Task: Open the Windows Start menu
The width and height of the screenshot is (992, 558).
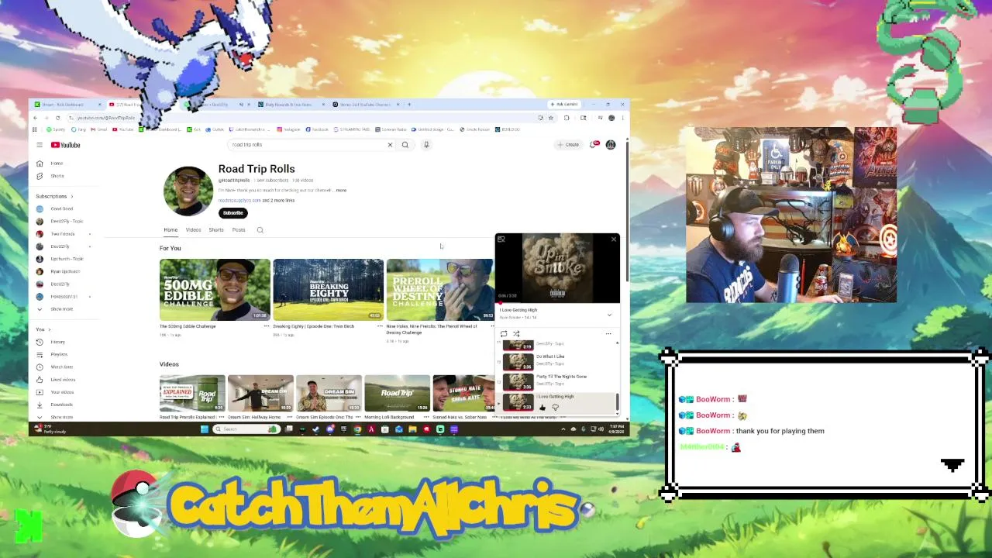Action: tap(205, 429)
